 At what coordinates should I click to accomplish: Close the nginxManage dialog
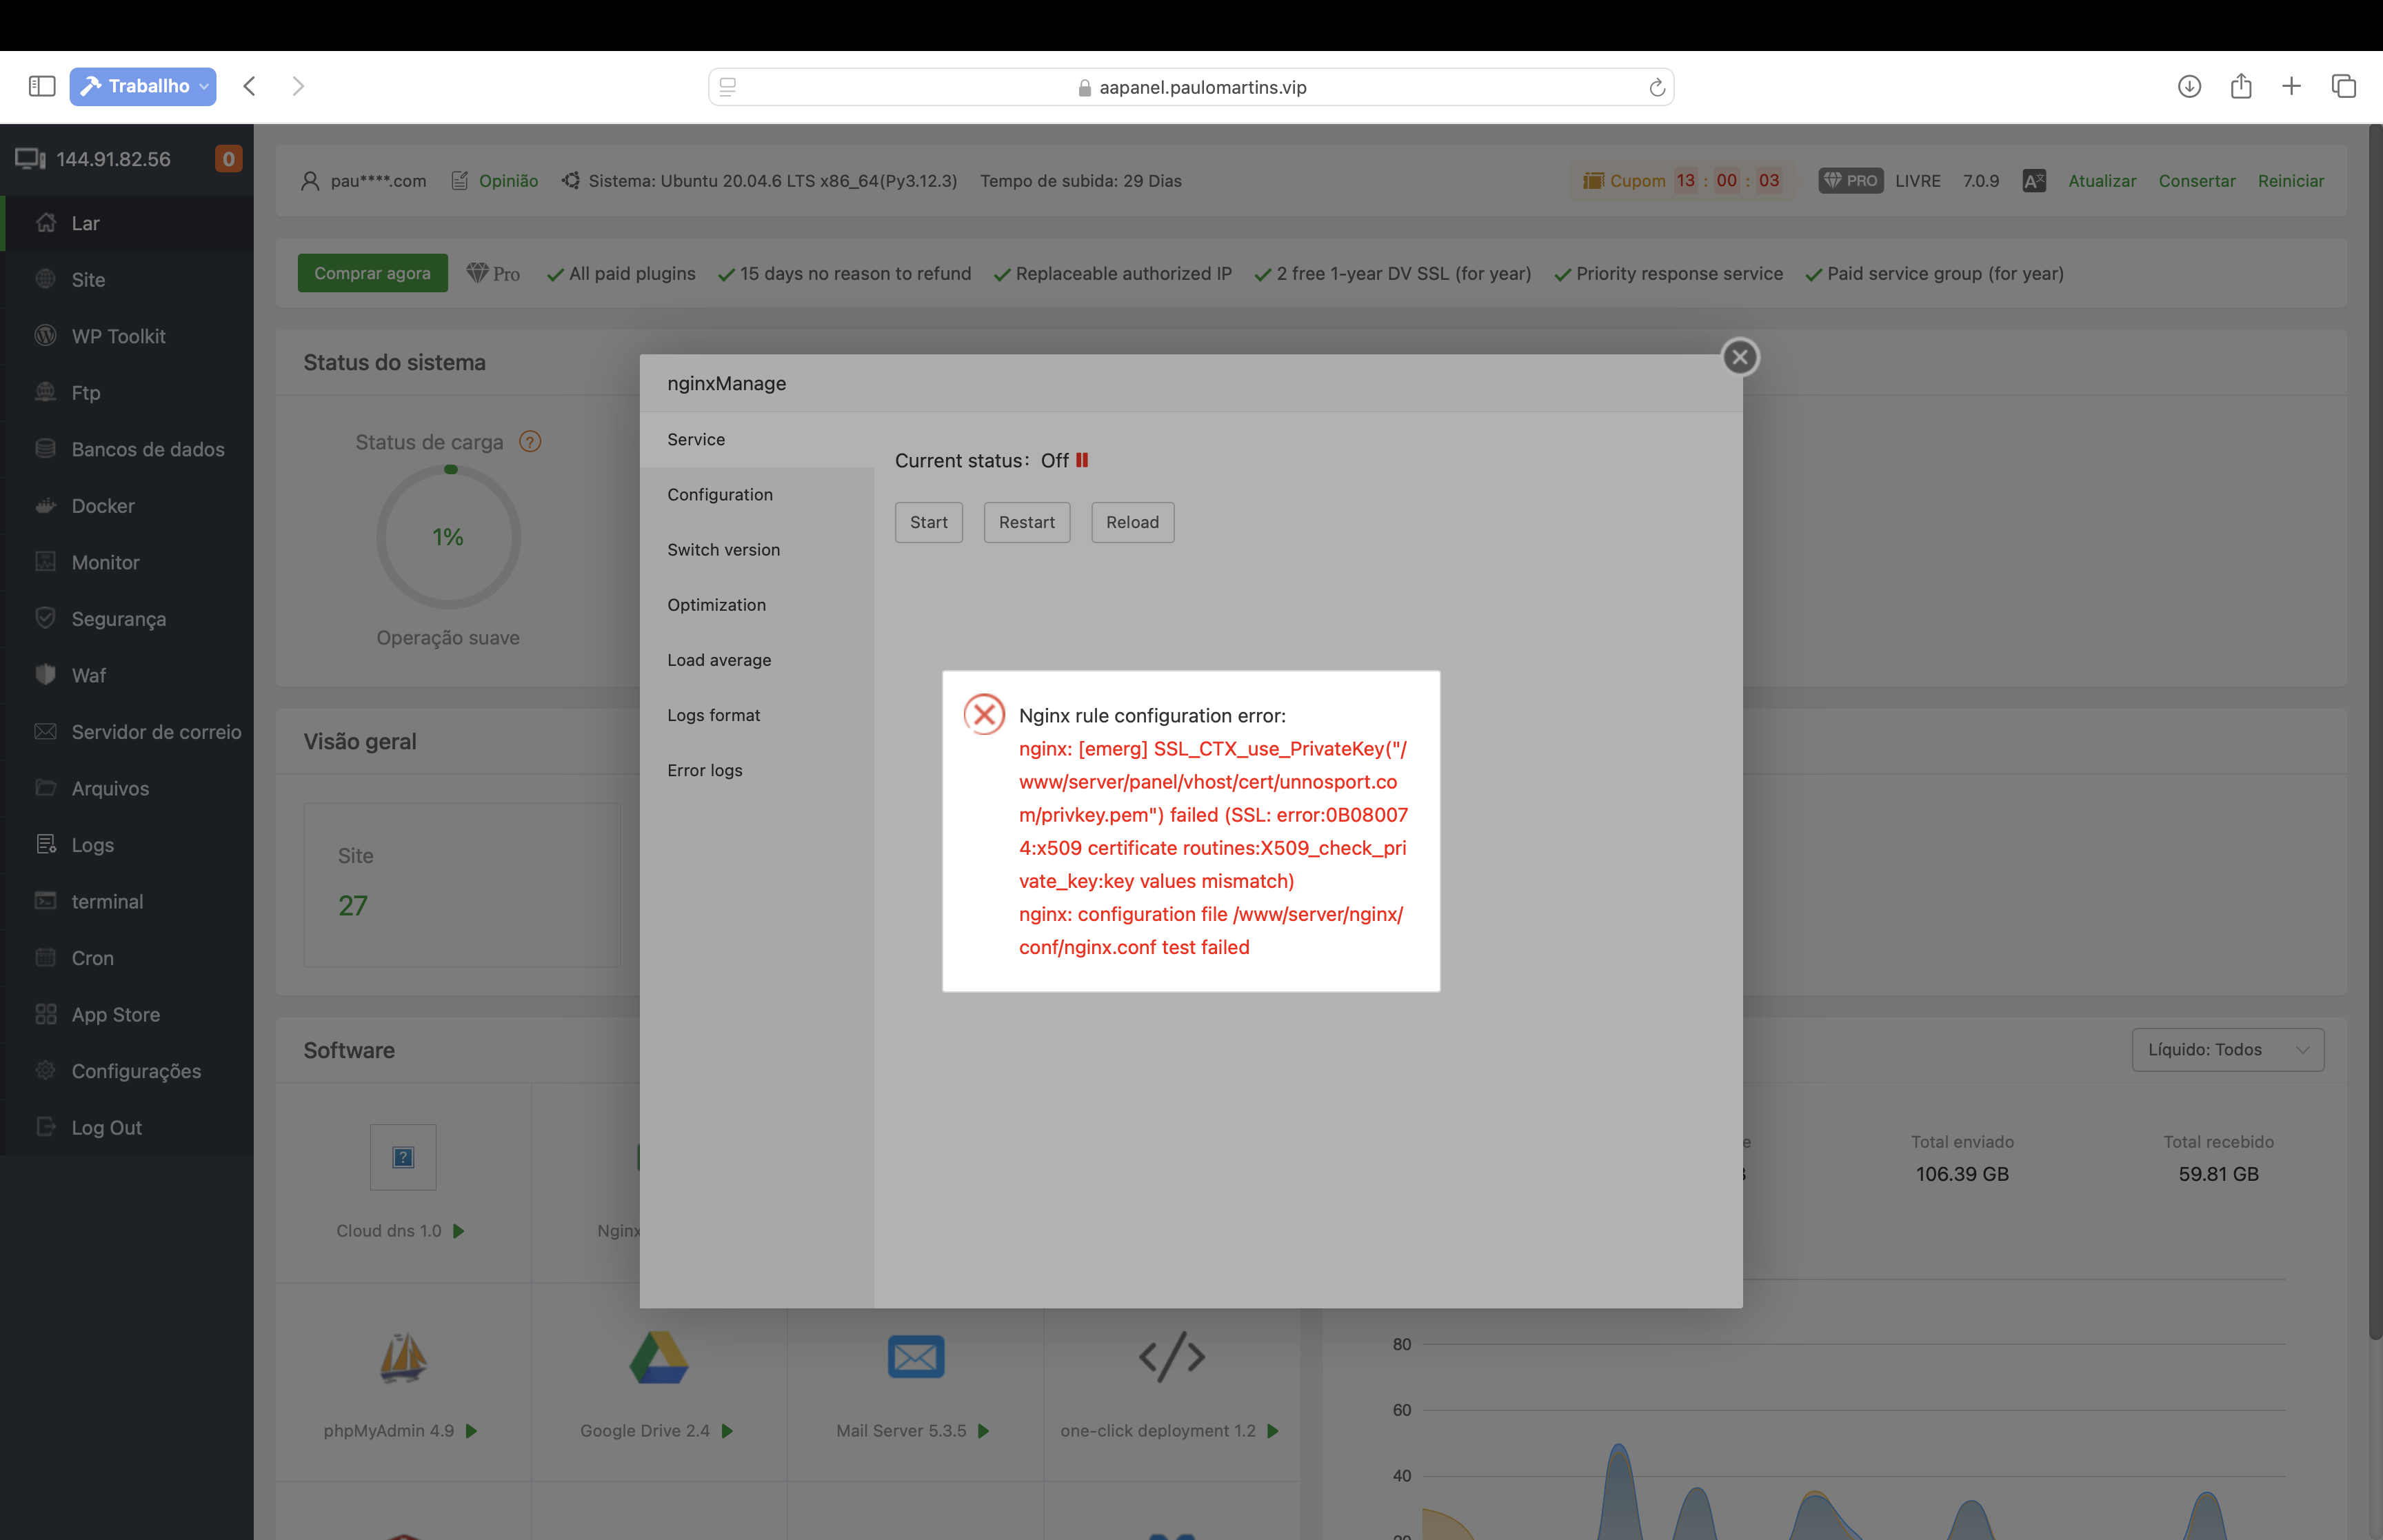1739,357
